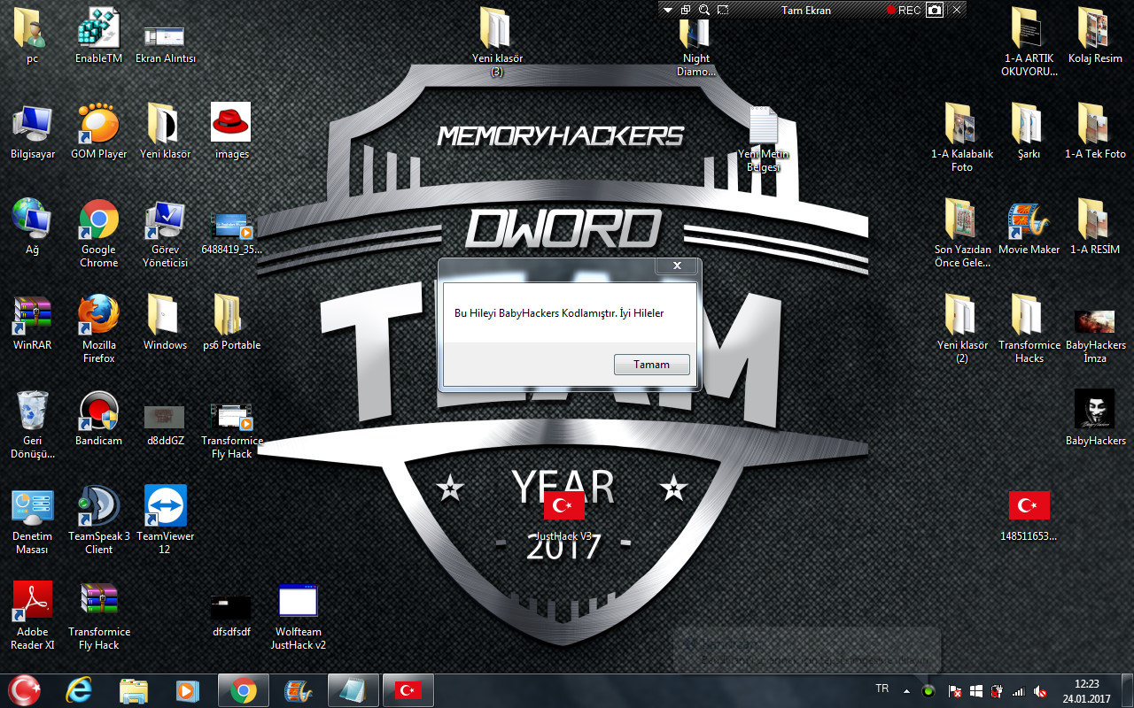
Task: Open the Son Yazıdan Önce Gele... folder
Action: [962, 234]
